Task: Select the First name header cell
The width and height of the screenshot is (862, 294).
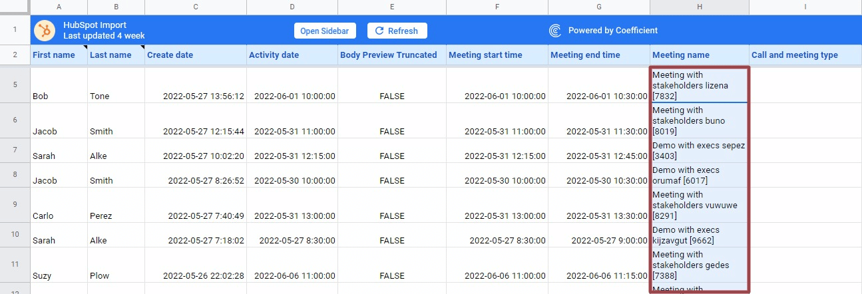Action: point(58,55)
